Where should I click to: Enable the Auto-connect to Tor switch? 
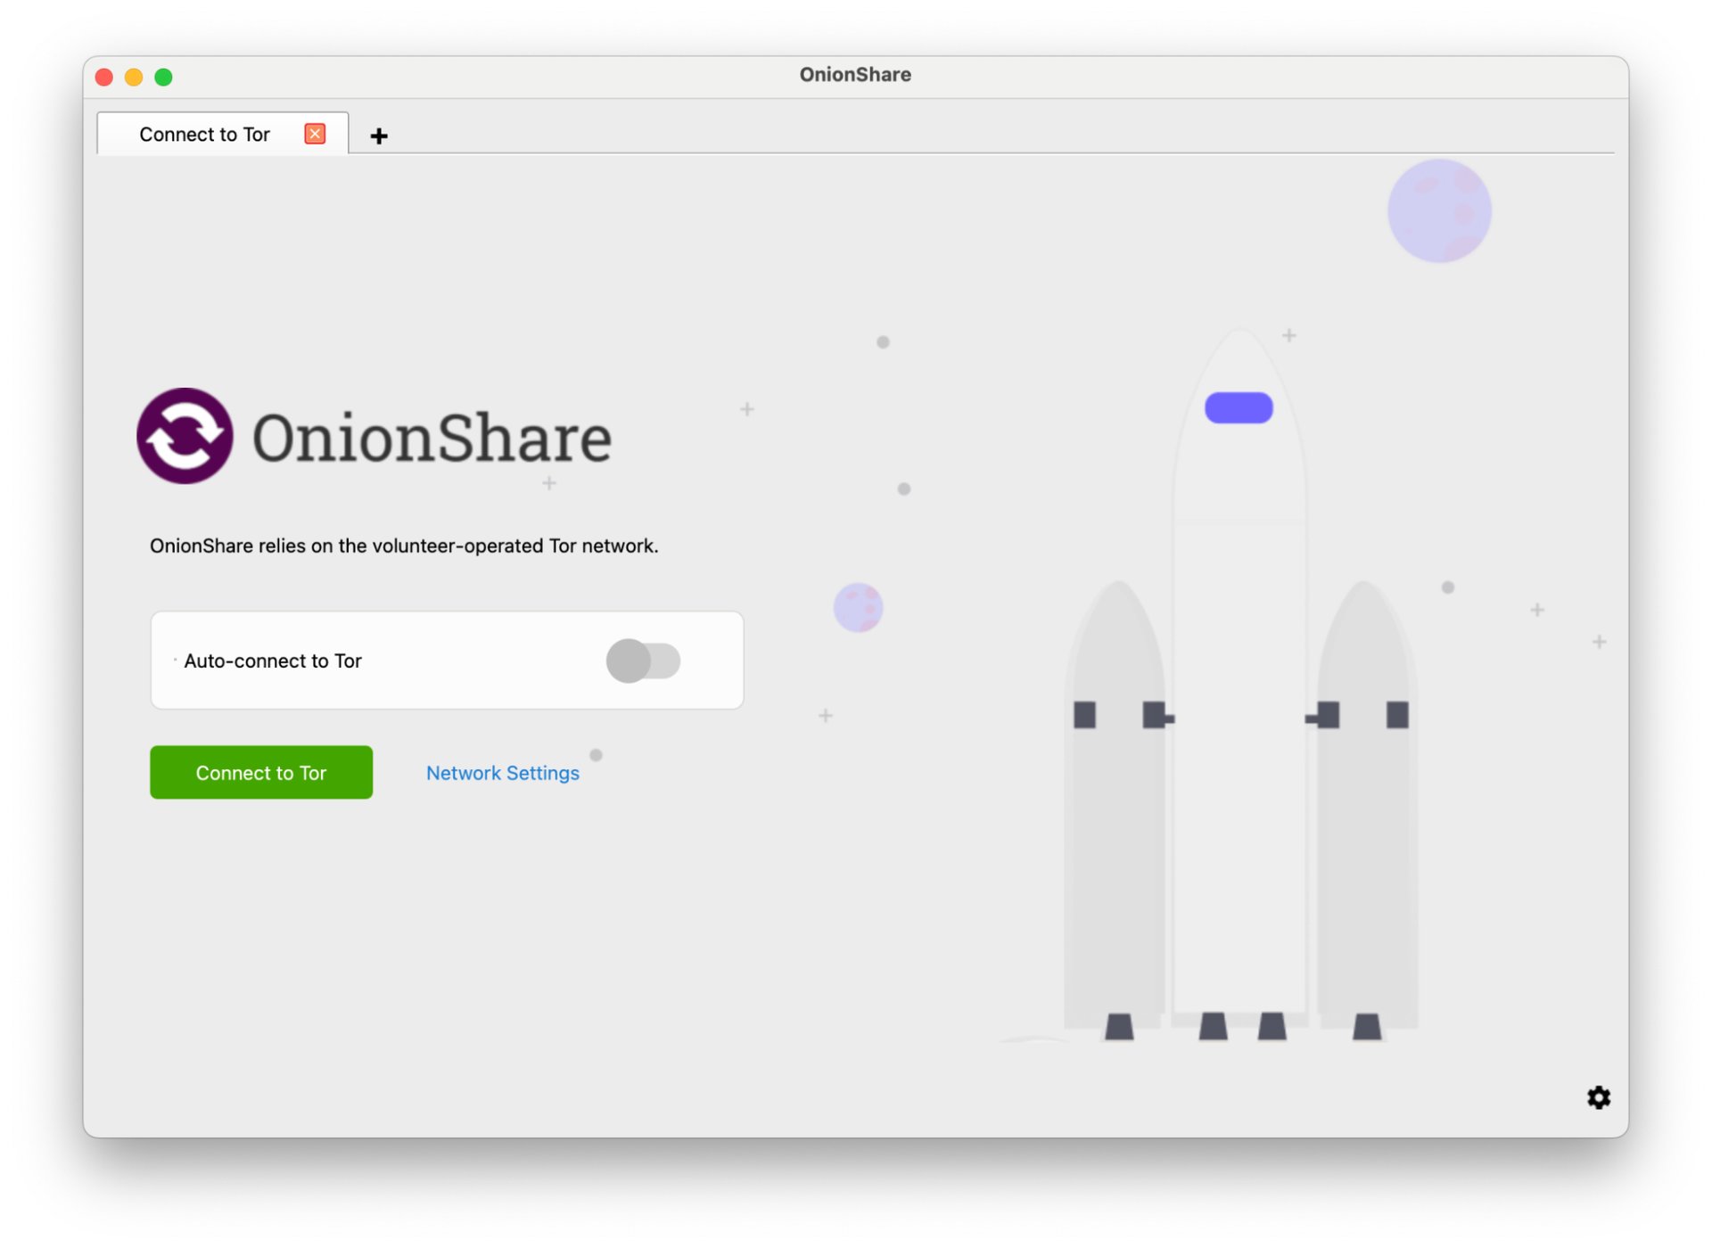pyautogui.click(x=643, y=661)
